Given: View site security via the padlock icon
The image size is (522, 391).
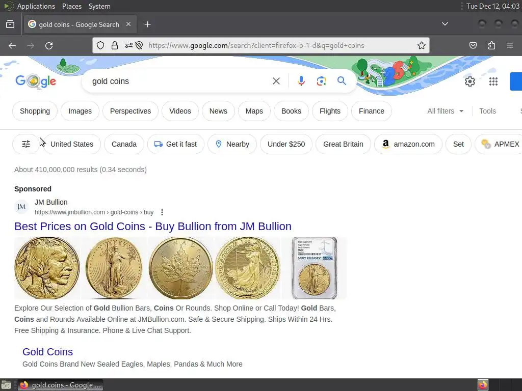Looking at the screenshot, I should [x=115, y=45].
